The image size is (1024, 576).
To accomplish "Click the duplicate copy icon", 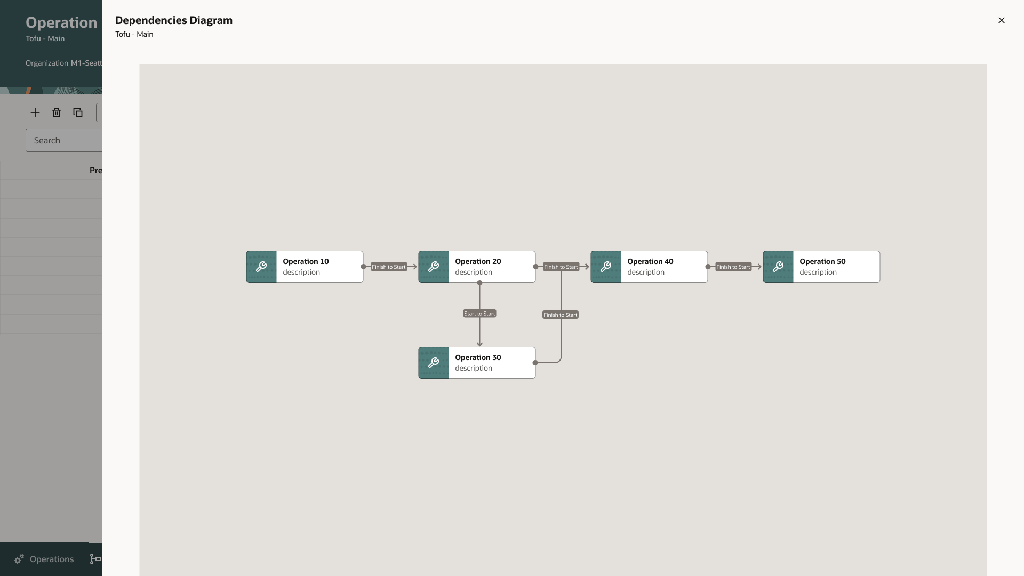I will [78, 113].
